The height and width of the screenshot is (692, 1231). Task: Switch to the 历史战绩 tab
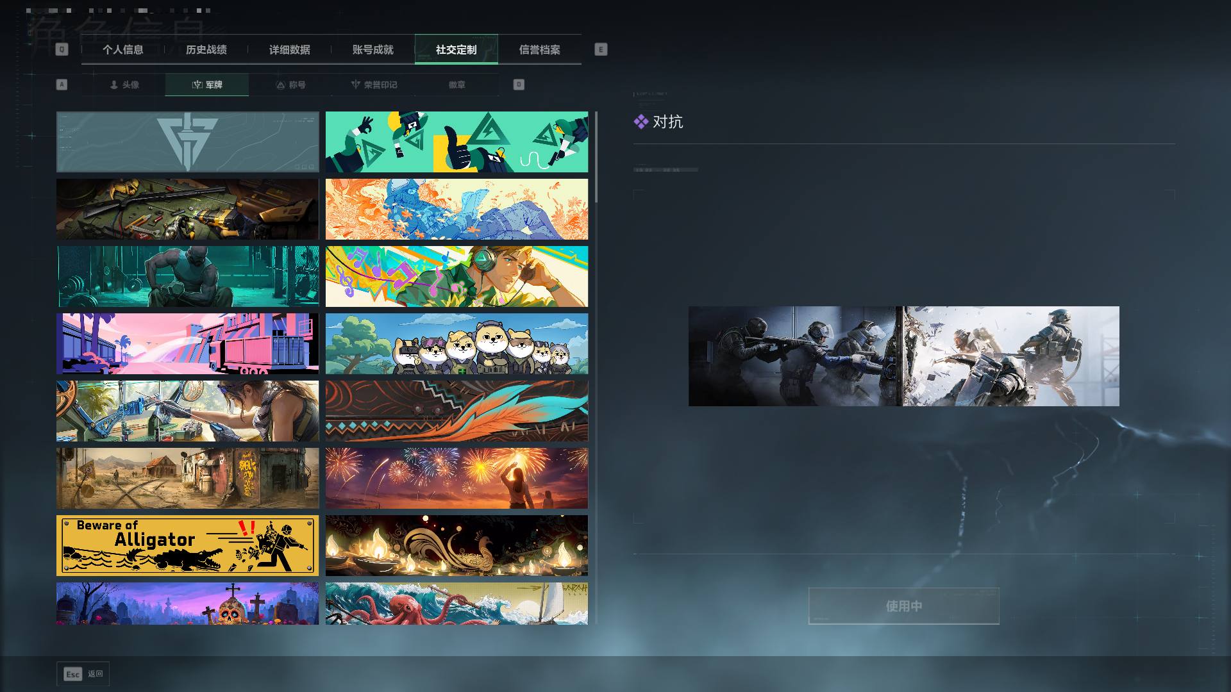[206, 49]
